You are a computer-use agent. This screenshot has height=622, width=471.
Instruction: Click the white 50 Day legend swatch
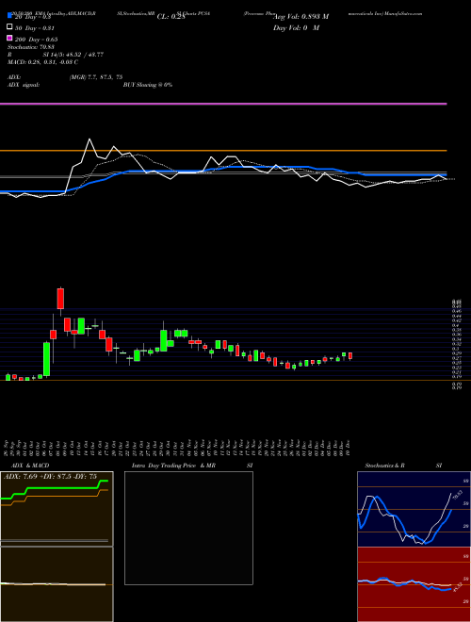point(9,27)
